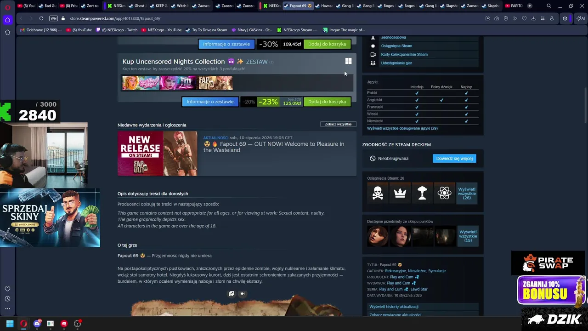588x331 pixels.
Task: Click skip-forward video control icon
Action: [x=242, y=294]
